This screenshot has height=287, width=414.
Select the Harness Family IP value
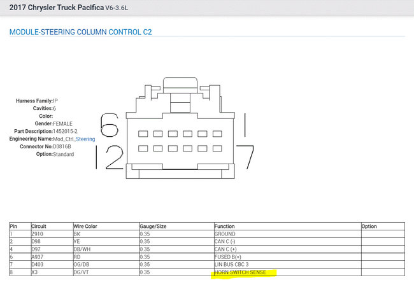pyautogui.click(x=55, y=101)
